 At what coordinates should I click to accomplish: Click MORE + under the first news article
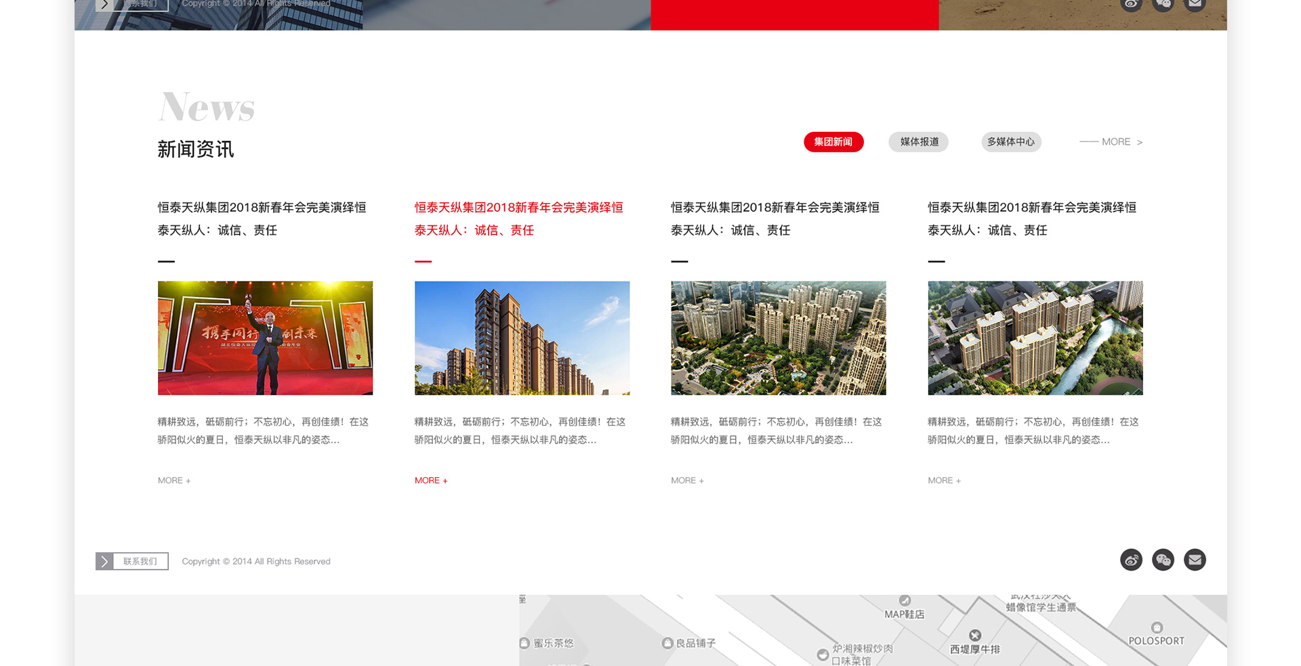[174, 481]
